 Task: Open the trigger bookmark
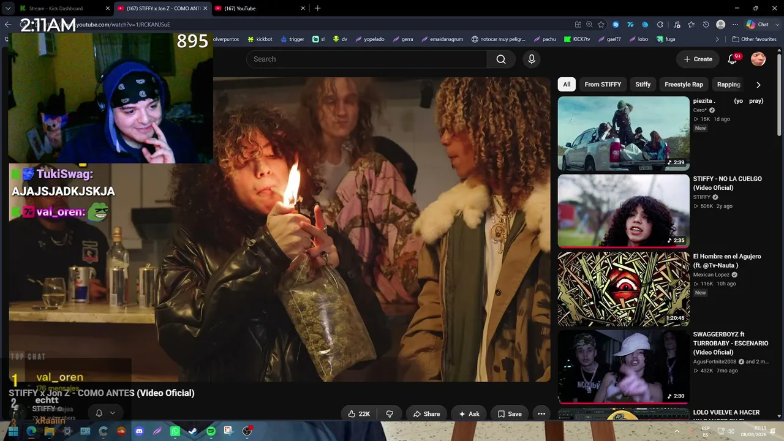292,39
